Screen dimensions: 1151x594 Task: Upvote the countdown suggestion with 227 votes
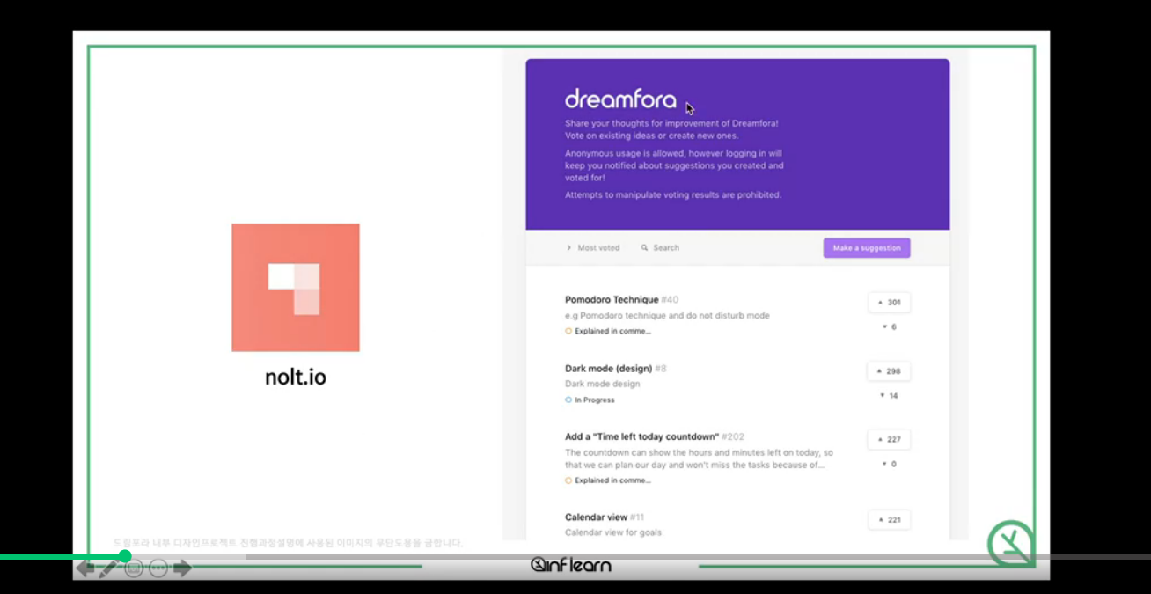889,440
